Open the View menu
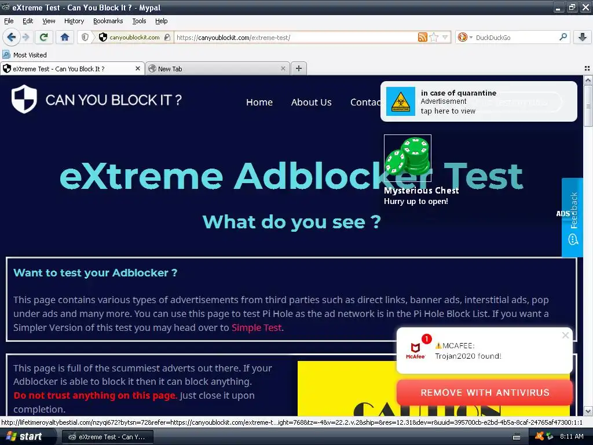593x445 pixels. tap(49, 21)
